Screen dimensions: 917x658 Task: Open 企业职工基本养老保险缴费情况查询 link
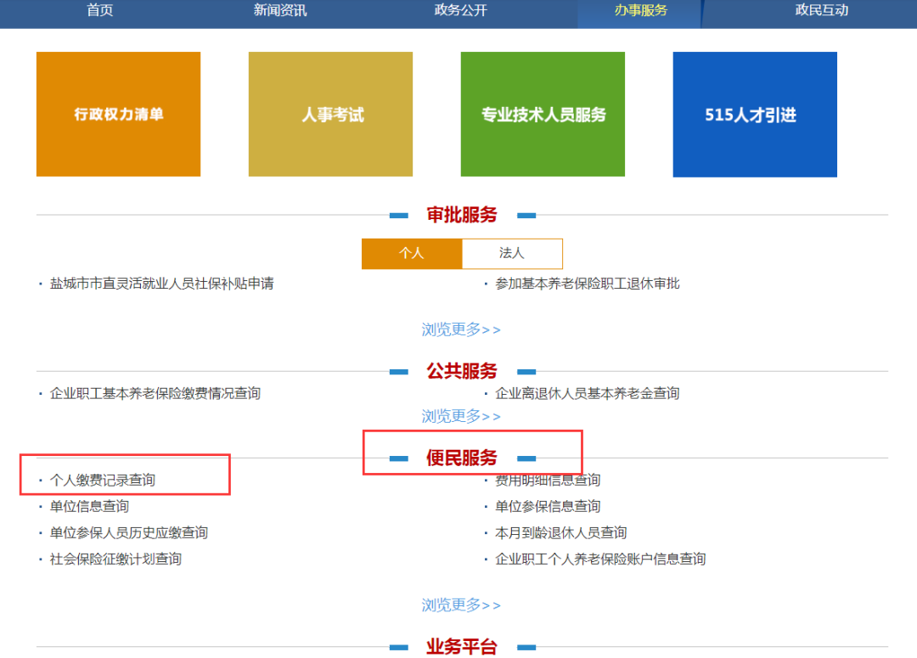coord(155,393)
